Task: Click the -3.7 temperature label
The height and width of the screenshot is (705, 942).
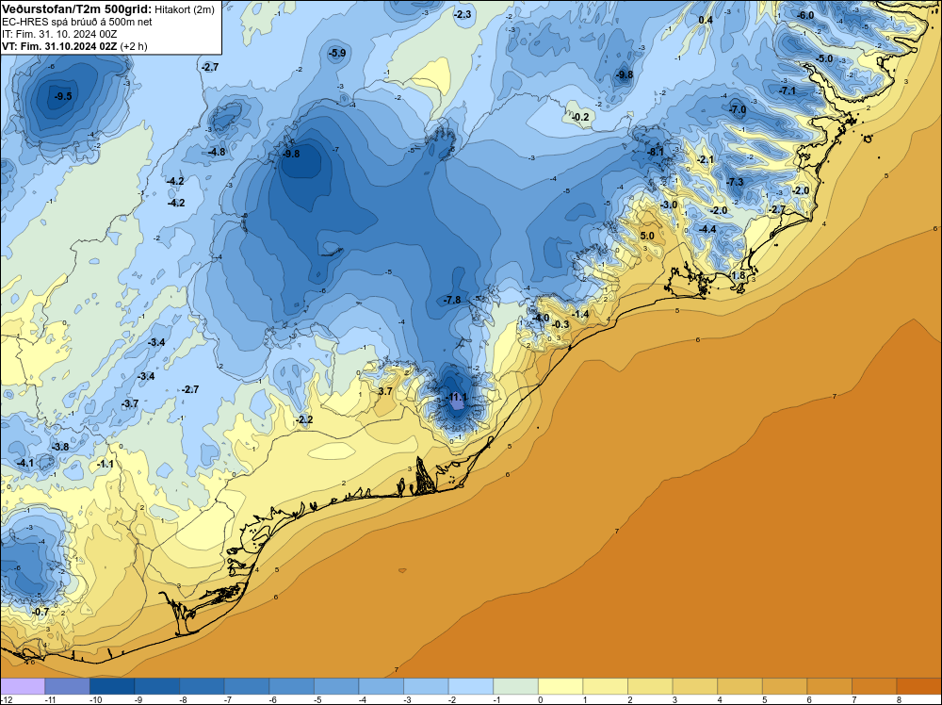Action: point(130,403)
